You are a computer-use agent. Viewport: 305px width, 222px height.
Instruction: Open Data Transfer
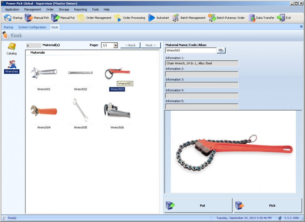(x=262, y=18)
